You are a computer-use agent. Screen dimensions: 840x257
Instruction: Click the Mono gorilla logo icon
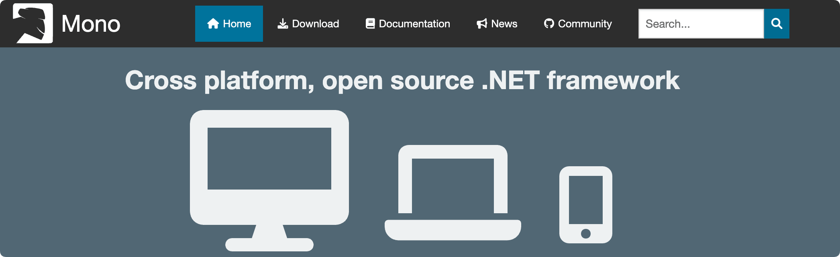click(33, 23)
